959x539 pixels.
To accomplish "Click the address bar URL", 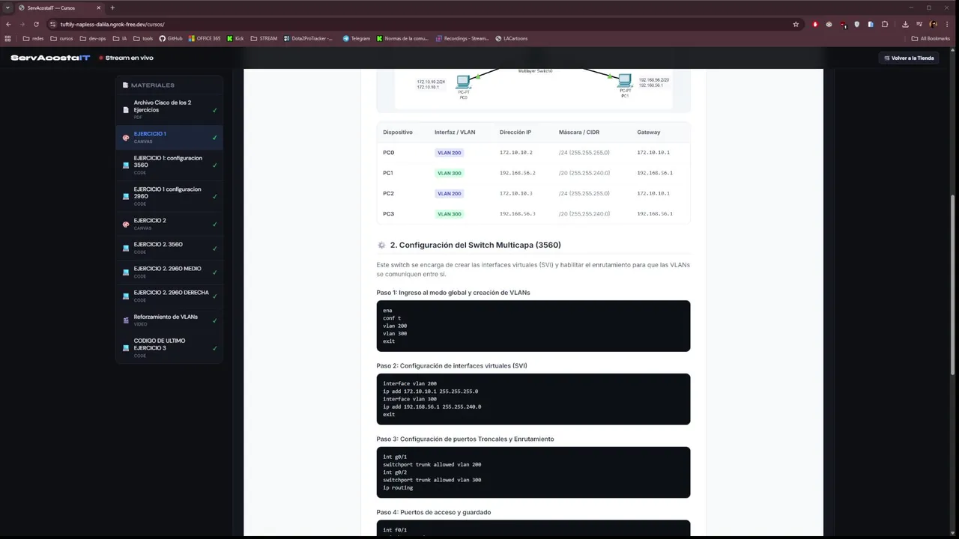I will point(112,24).
